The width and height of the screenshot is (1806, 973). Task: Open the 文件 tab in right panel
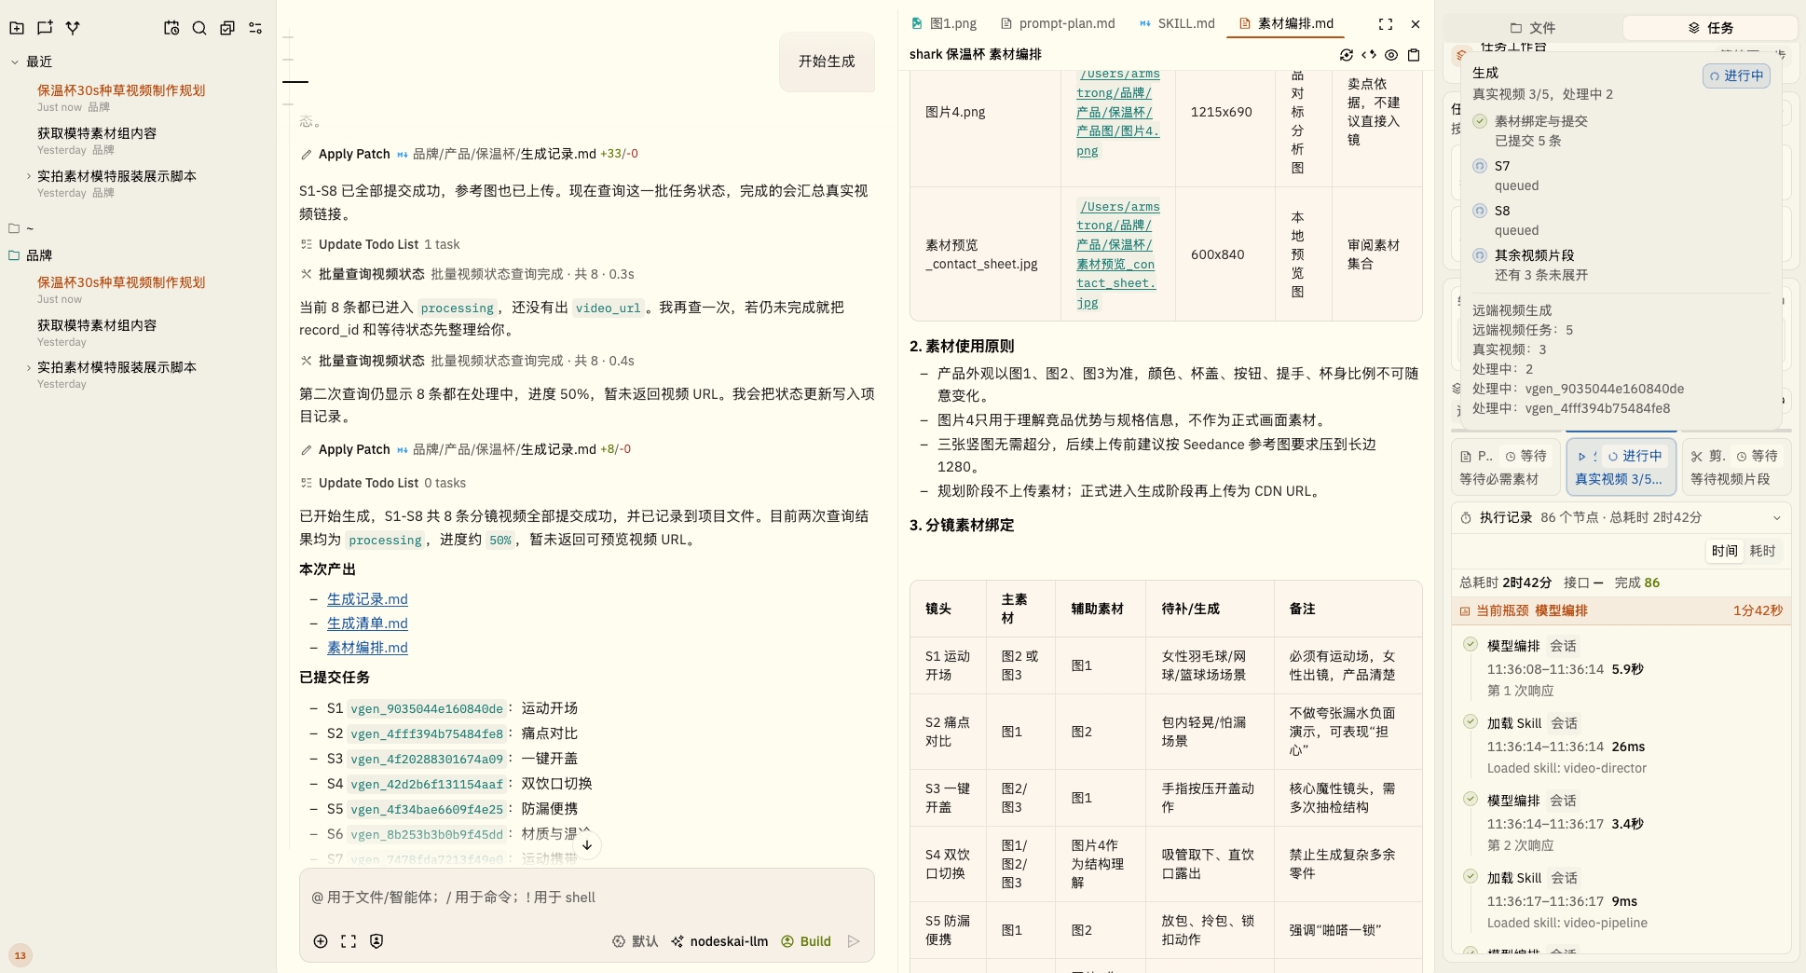click(x=1533, y=28)
